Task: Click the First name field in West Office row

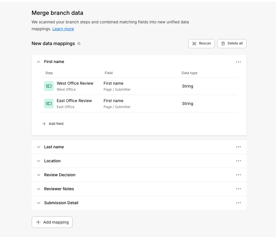Action: pos(113,83)
